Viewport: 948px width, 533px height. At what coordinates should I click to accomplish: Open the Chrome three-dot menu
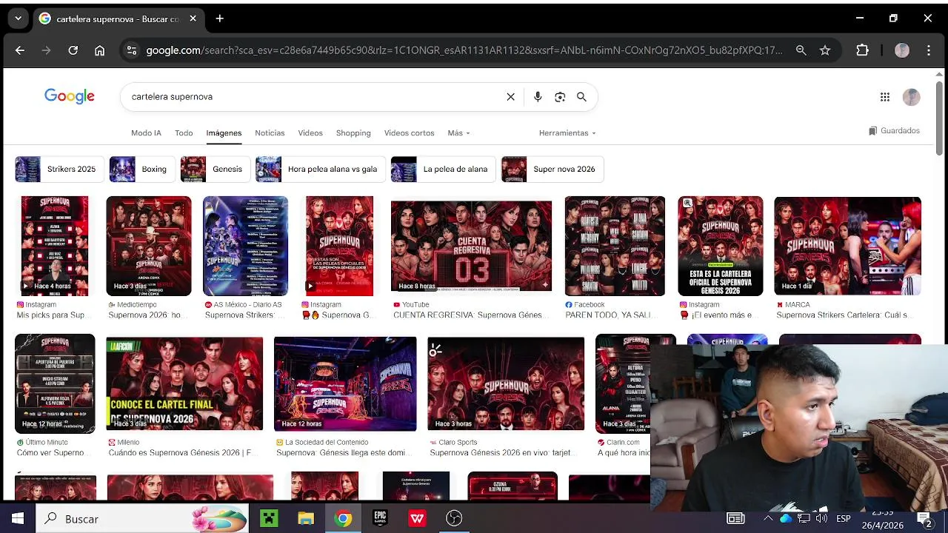click(x=929, y=50)
